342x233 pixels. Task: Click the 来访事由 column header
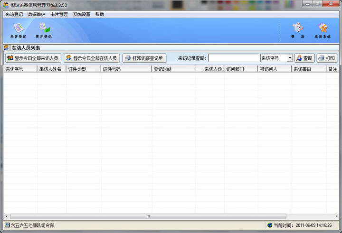point(309,69)
